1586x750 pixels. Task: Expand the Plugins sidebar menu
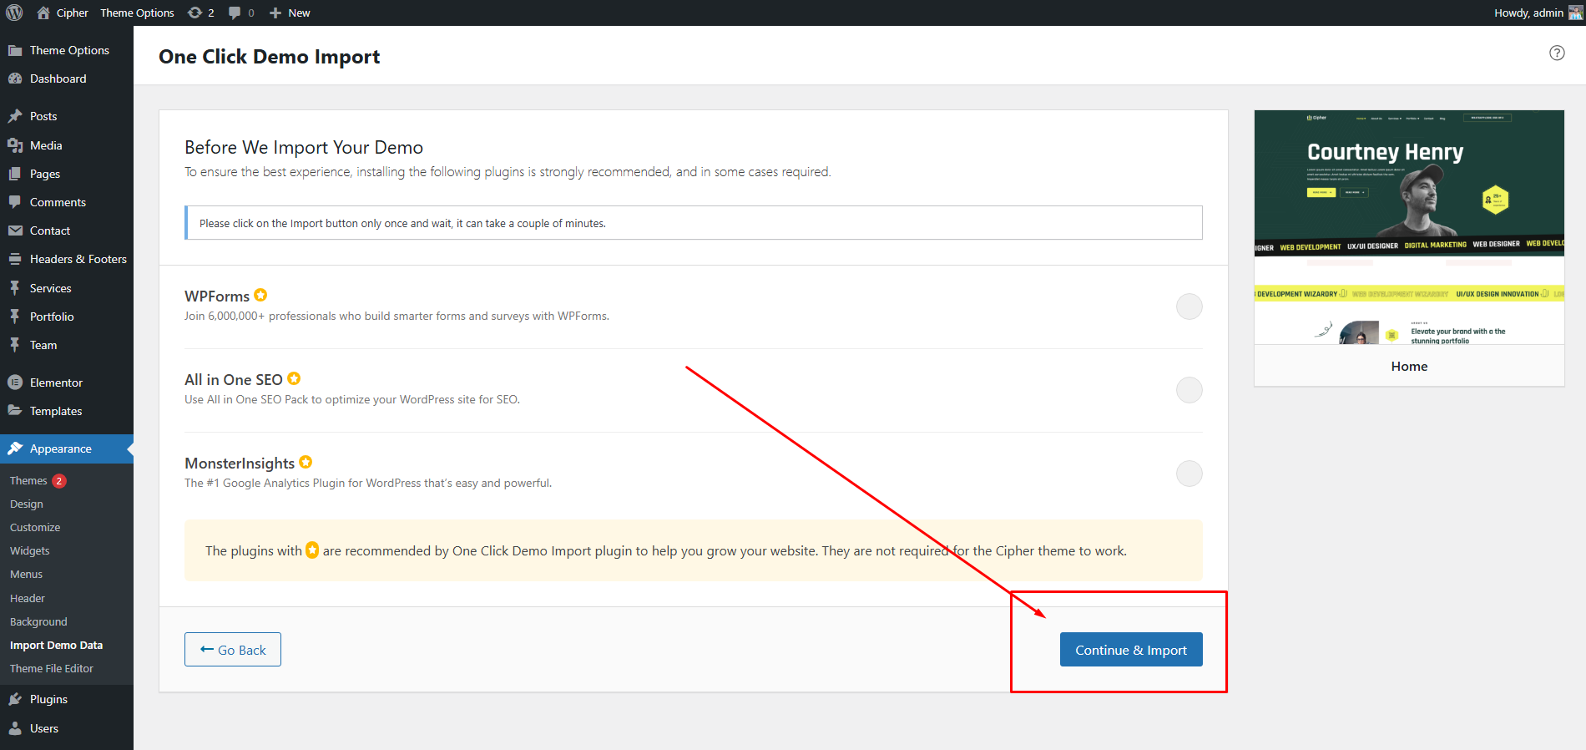click(48, 699)
